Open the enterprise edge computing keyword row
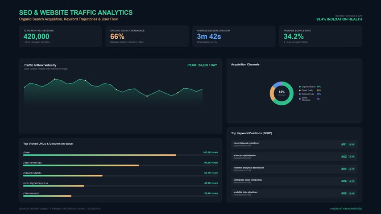Screen dimensions: 381x214 pyautogui.click(x=294, y=181)
